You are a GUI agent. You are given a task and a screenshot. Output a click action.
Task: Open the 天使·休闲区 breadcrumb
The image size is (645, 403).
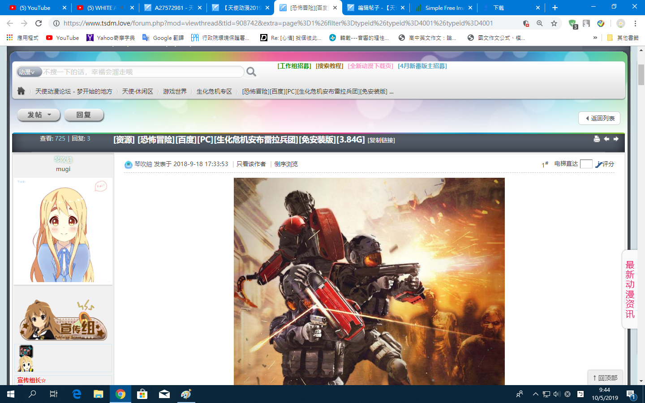pos(138,91)
